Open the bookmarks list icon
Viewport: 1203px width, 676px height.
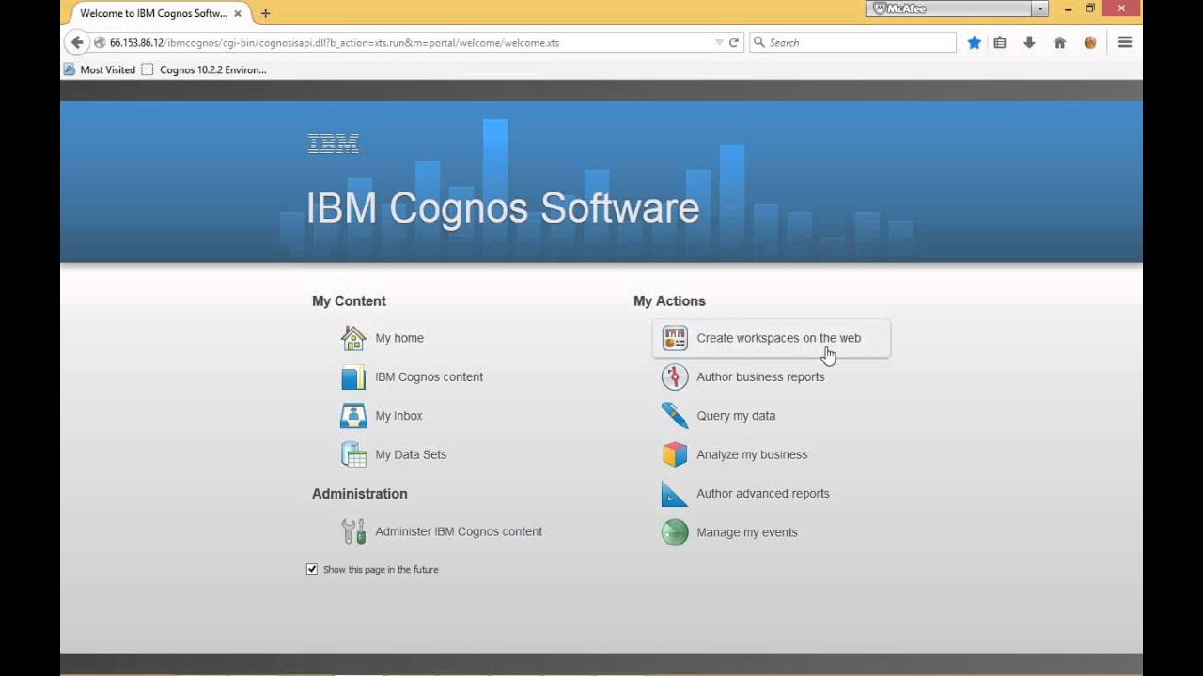(x=1000, y=42)
